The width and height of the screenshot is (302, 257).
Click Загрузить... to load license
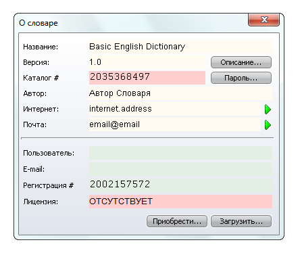click(x=241, y=221)
